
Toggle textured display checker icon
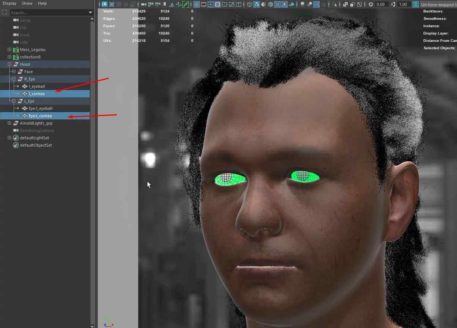click(278, 4)
